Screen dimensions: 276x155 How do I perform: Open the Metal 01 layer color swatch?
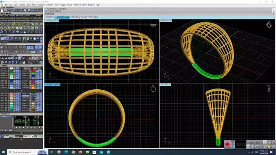pyautogui.click(x=11, y=71)
